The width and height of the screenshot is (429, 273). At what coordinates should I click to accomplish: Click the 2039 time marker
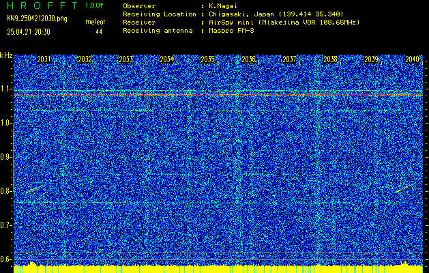coord(371,59)
